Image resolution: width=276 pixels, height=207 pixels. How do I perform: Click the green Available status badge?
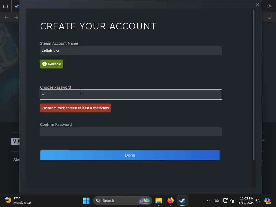pos(51,64)
